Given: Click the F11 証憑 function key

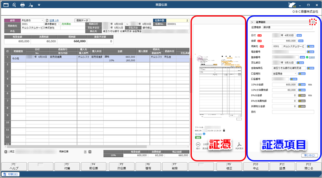Looking at the screenshot, I should click(x=282, y=166).
